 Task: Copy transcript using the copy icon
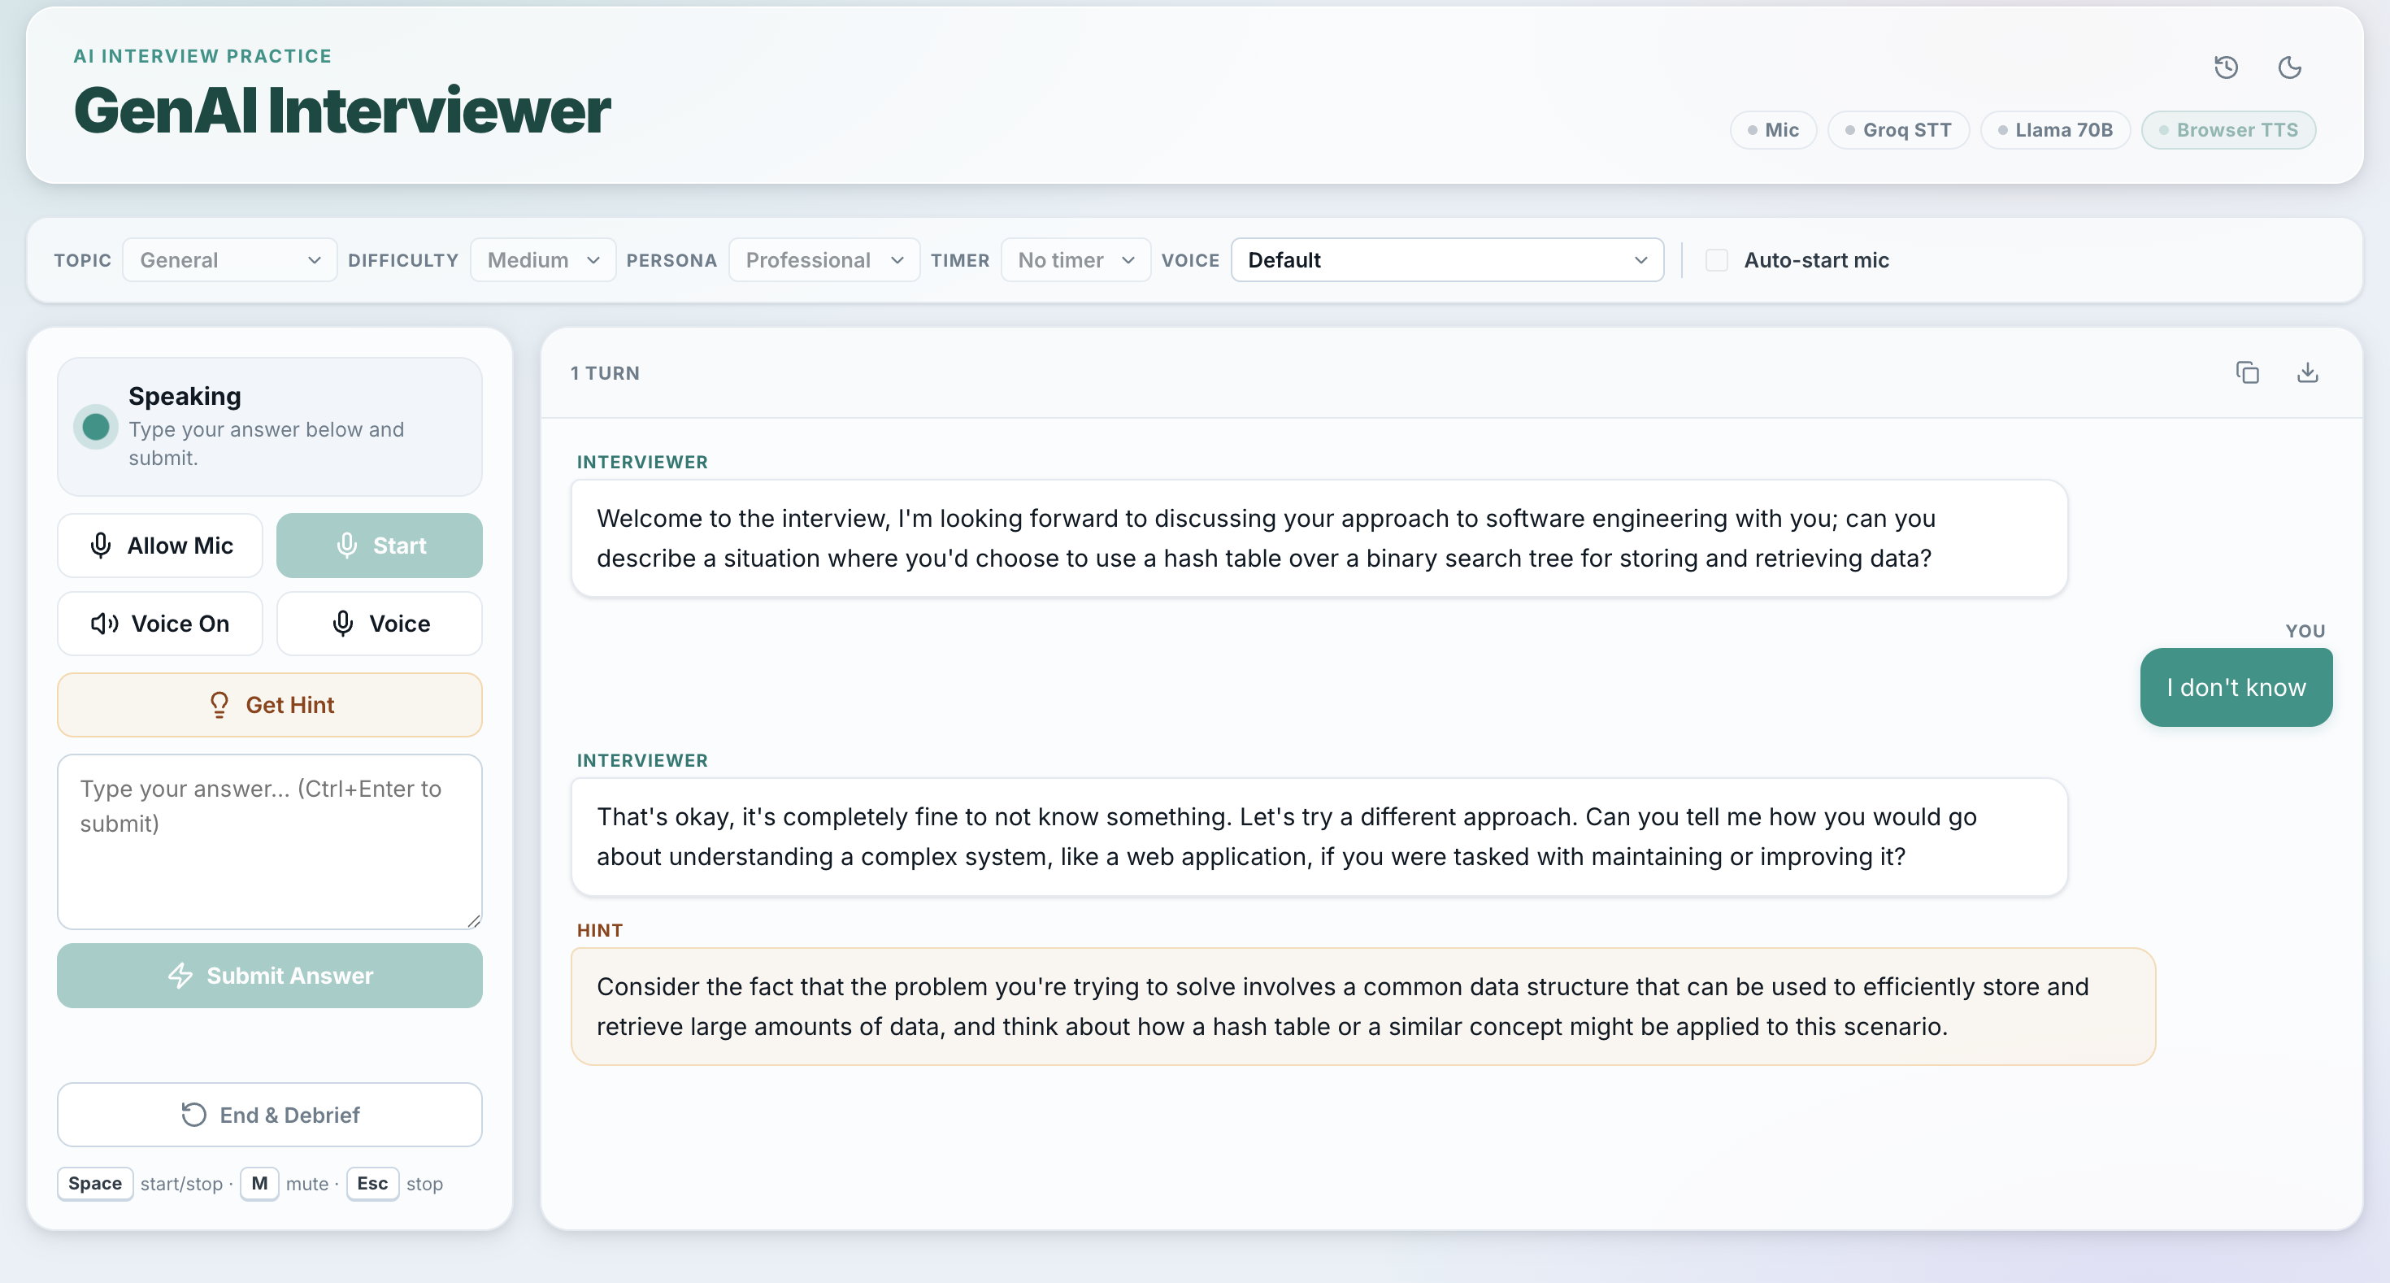tap(2247, 372)
